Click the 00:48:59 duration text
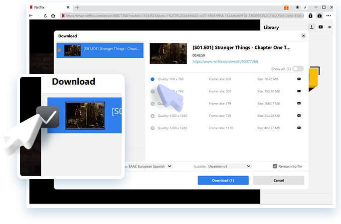Image resolution: width=341 pixels, height=224 pixels. pyautogui.click(x=198, y=55)
